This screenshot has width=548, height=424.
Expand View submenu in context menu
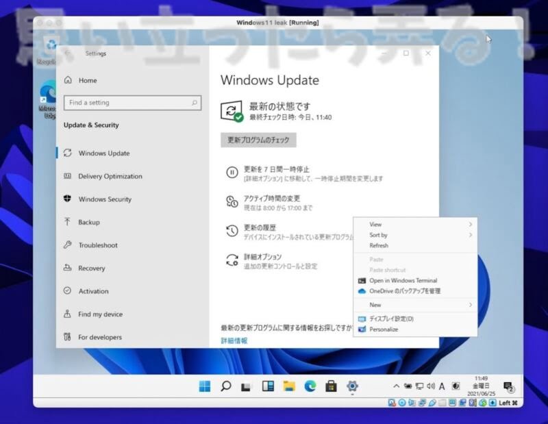point(415,225)
